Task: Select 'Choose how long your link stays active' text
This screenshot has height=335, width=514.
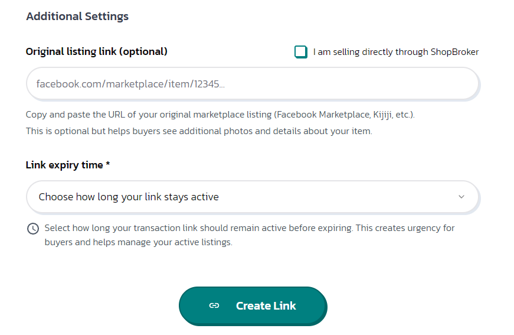Action: pyautogui.click(x=129, y=197)
